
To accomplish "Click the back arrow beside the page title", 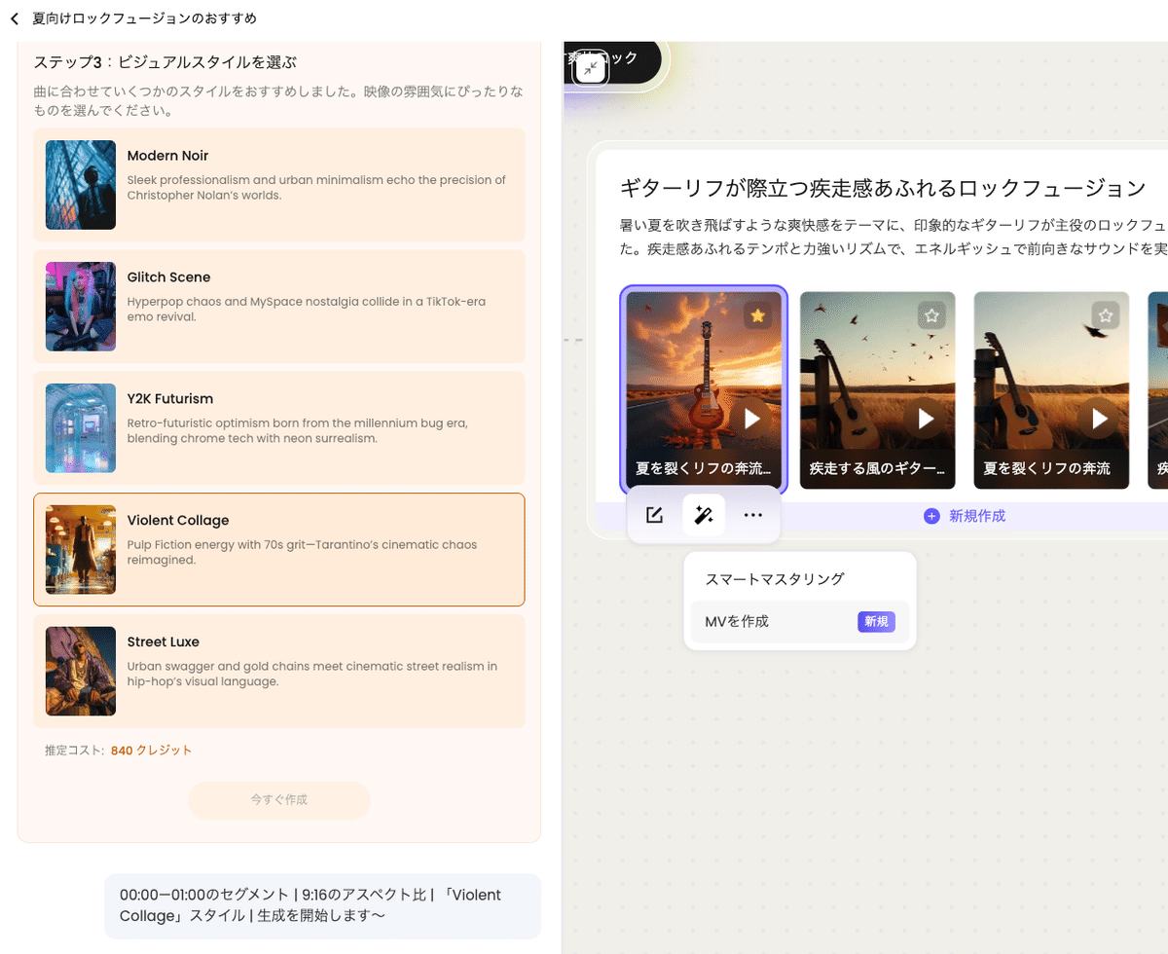I will coord(15,18).
